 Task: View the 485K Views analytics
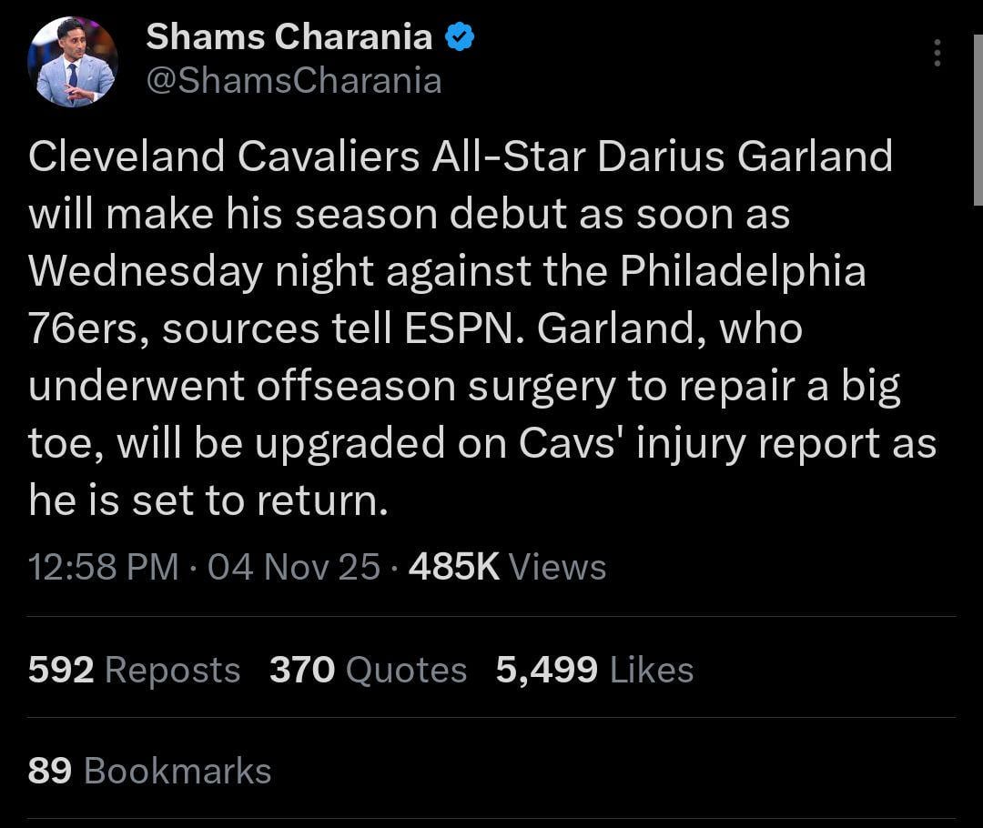point(507,567)
